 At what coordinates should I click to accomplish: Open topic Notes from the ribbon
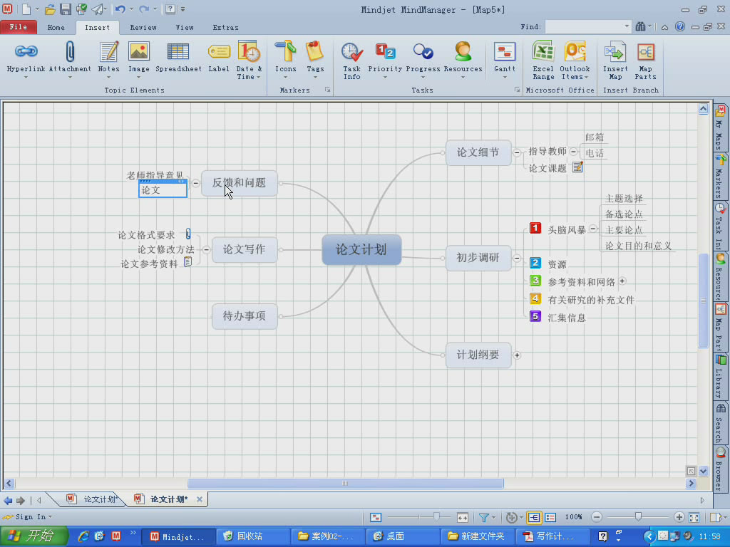pos(108,59)
